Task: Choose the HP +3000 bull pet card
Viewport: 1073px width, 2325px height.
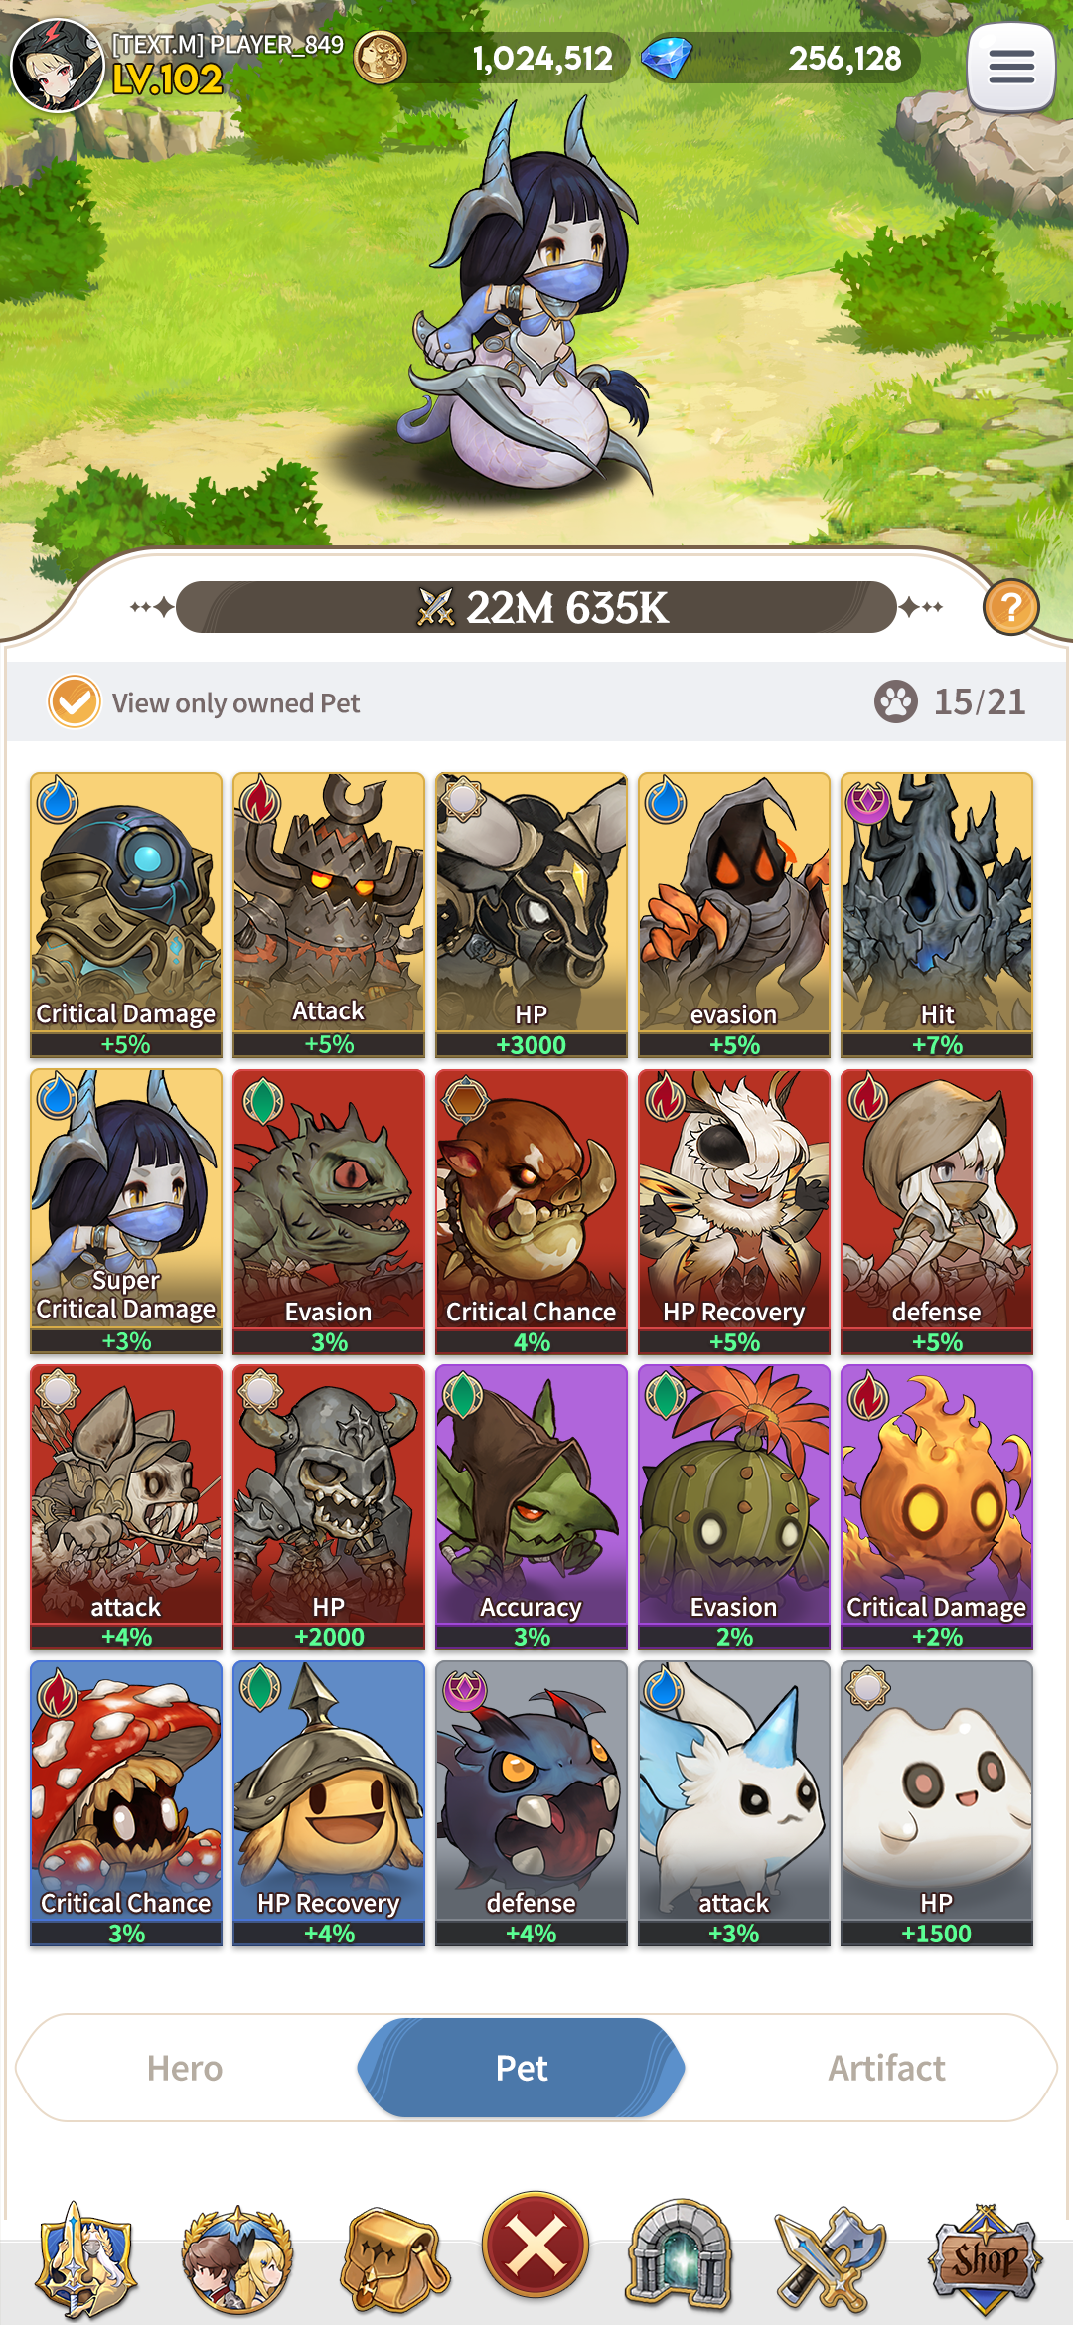Action: (x=532, y=915)
